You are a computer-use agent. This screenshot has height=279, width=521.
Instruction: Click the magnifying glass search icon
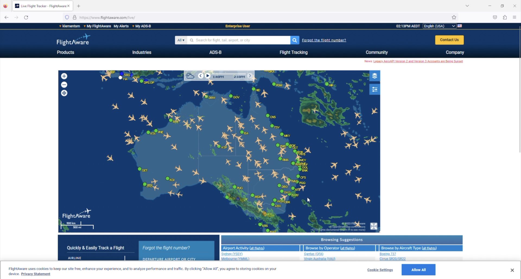point(294,40)
